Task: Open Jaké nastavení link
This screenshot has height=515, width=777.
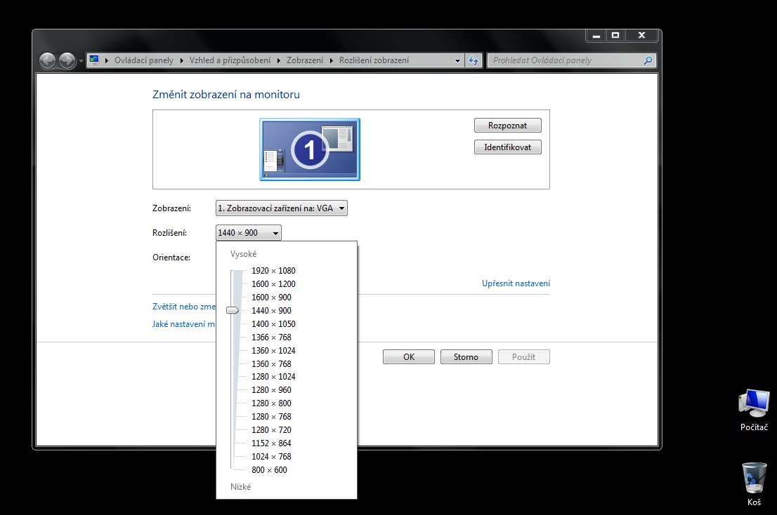Action: (183, 324)
